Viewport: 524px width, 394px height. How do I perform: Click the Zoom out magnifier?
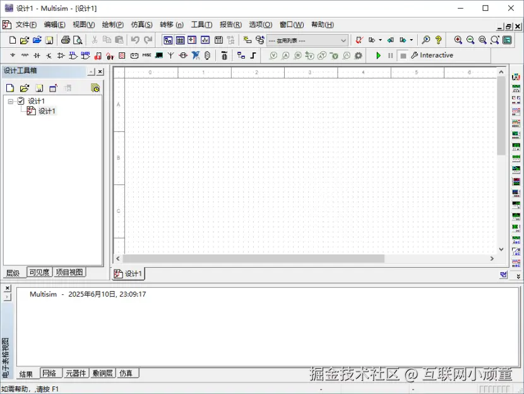[x=470, y=40]
